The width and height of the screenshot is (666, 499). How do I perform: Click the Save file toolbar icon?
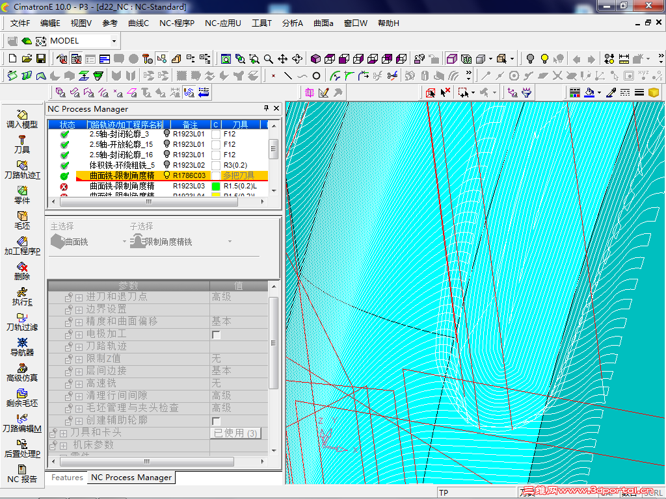[41, 58]
